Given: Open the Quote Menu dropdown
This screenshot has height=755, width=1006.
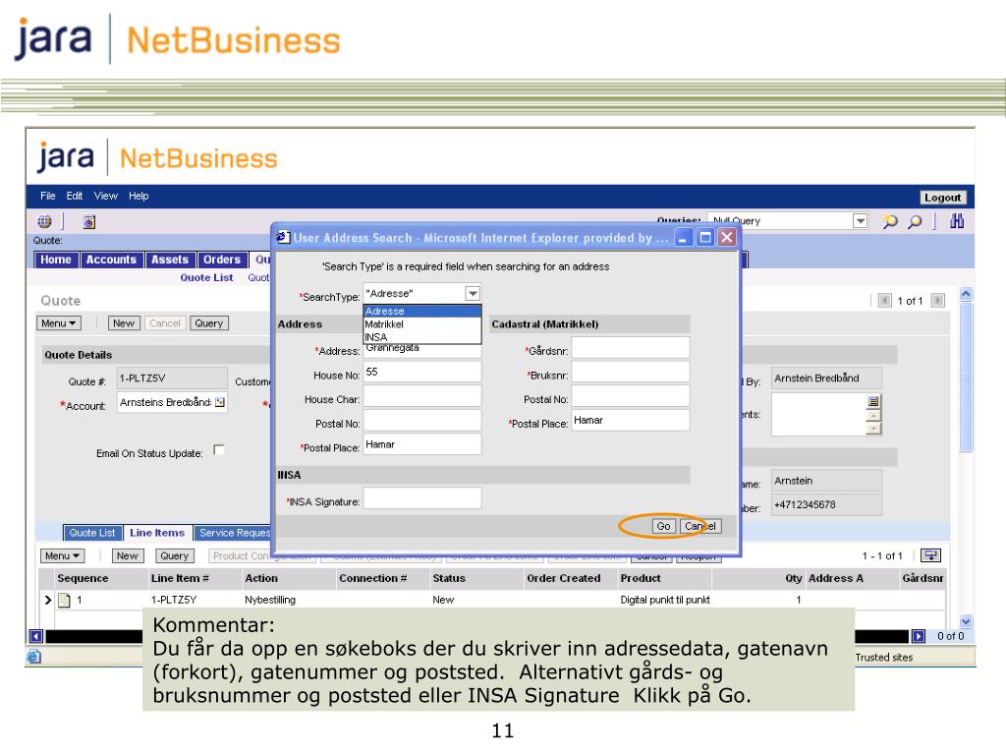Looking at the screenshot, I should pyautogui.click(x=59, y=323).
